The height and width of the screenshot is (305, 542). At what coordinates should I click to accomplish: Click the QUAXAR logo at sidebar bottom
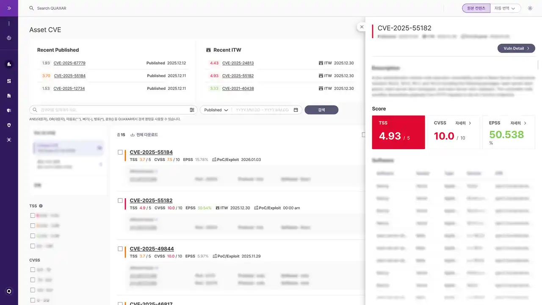pos(9,291)
